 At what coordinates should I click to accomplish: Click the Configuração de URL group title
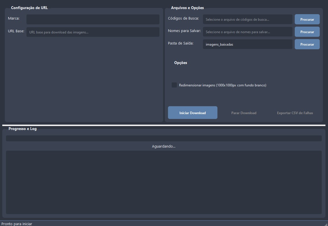(x=29, y=8)
